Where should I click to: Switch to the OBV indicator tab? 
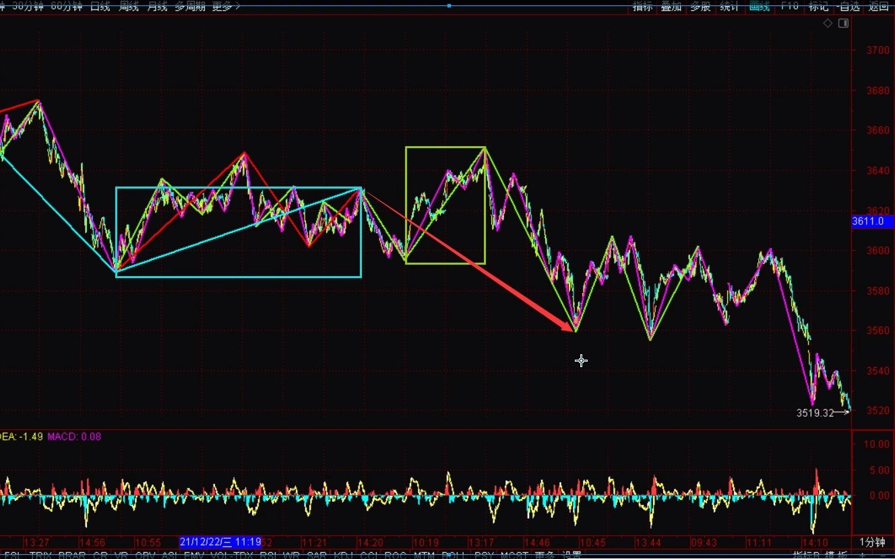tap(145, 556)
